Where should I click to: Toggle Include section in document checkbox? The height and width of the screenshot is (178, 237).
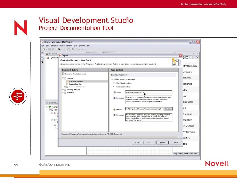(x=112, y=79)
